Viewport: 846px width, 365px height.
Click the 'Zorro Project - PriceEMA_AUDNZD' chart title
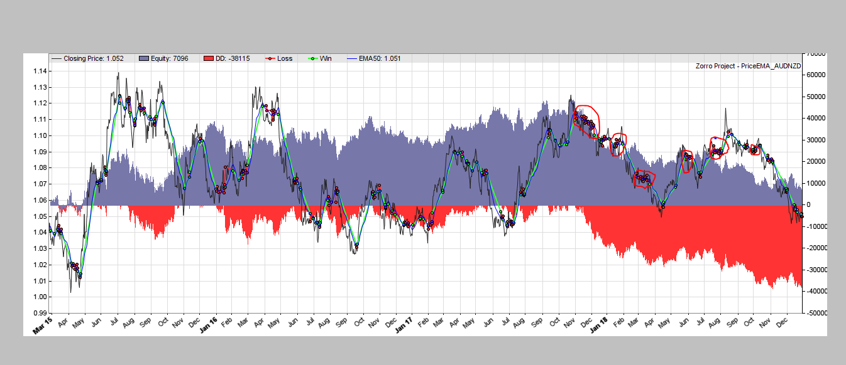[747, 66]
